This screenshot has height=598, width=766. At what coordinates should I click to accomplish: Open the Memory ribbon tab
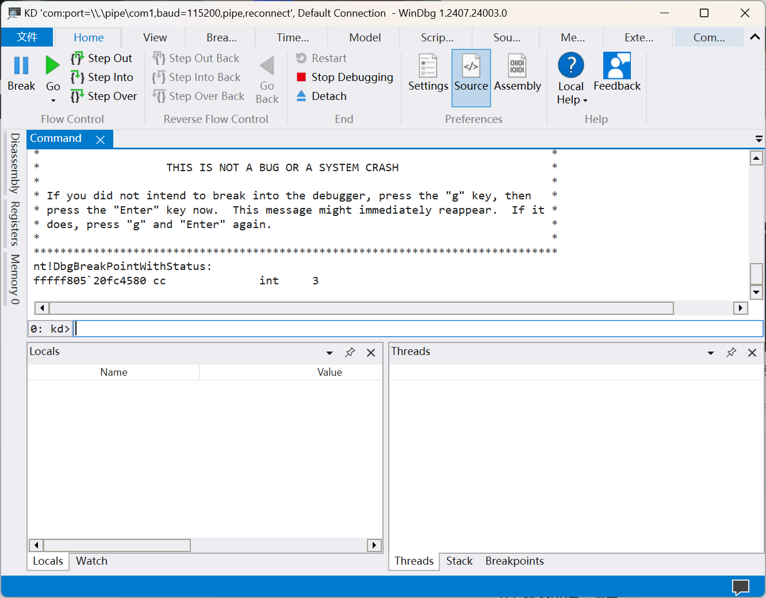pyautogui.click(x=573, y=37)
